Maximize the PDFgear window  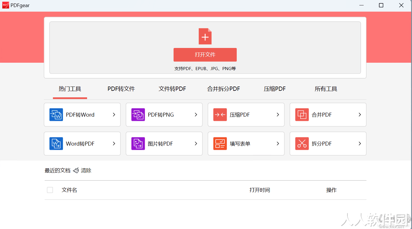point(381,5)
